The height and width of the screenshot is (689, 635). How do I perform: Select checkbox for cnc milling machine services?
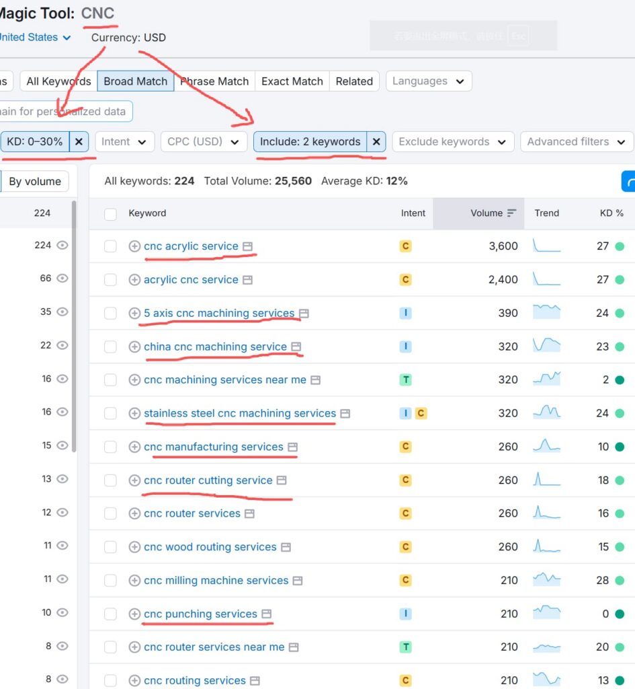(110, 581)
